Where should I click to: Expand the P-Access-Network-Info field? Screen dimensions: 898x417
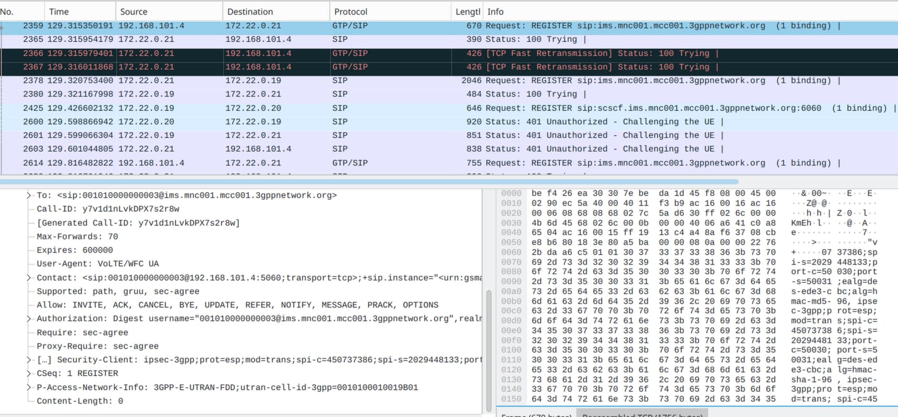click(29, 387)
